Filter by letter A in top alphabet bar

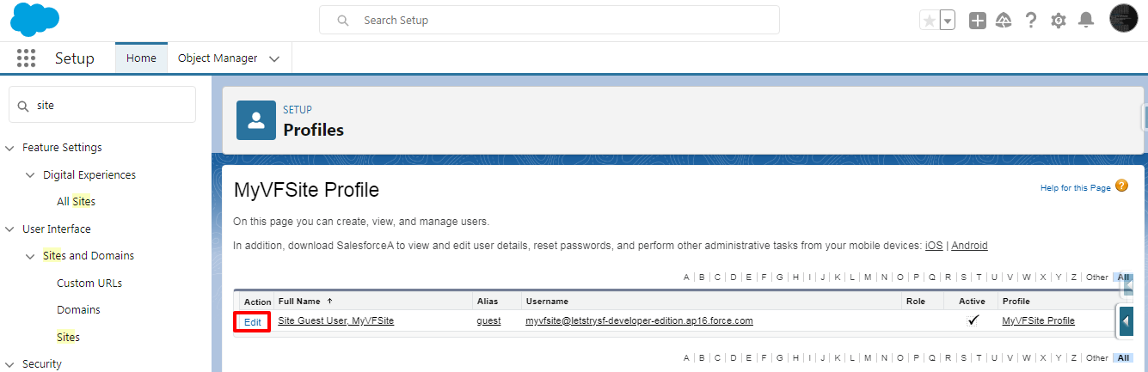coord(686,277)
